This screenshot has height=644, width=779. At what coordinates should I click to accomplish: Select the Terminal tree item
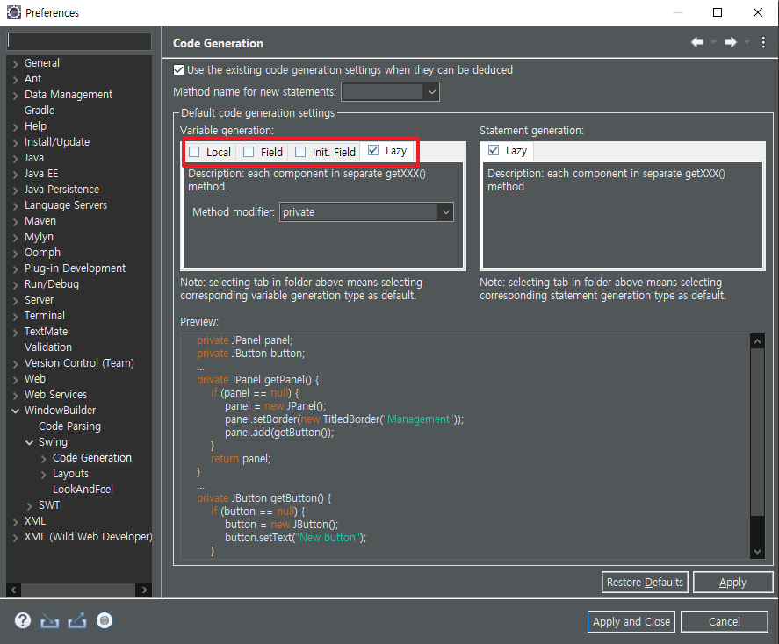click(x=45, y=316)
